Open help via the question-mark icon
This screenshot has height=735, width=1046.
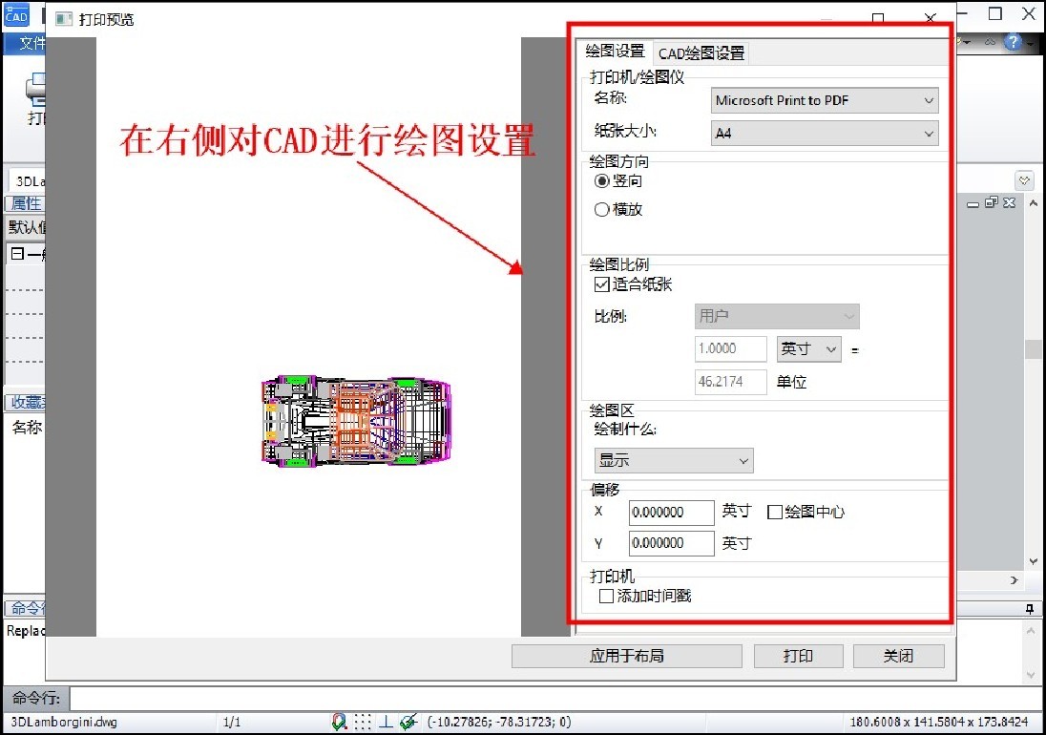tap(1013, 42)
